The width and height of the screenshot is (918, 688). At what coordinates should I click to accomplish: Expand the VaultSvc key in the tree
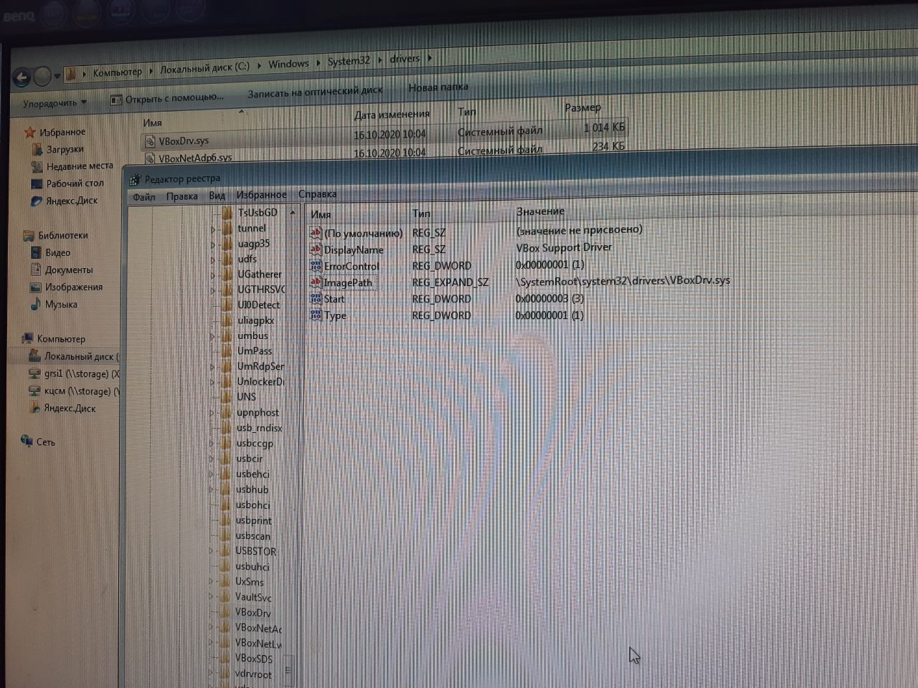coord(211,597)
